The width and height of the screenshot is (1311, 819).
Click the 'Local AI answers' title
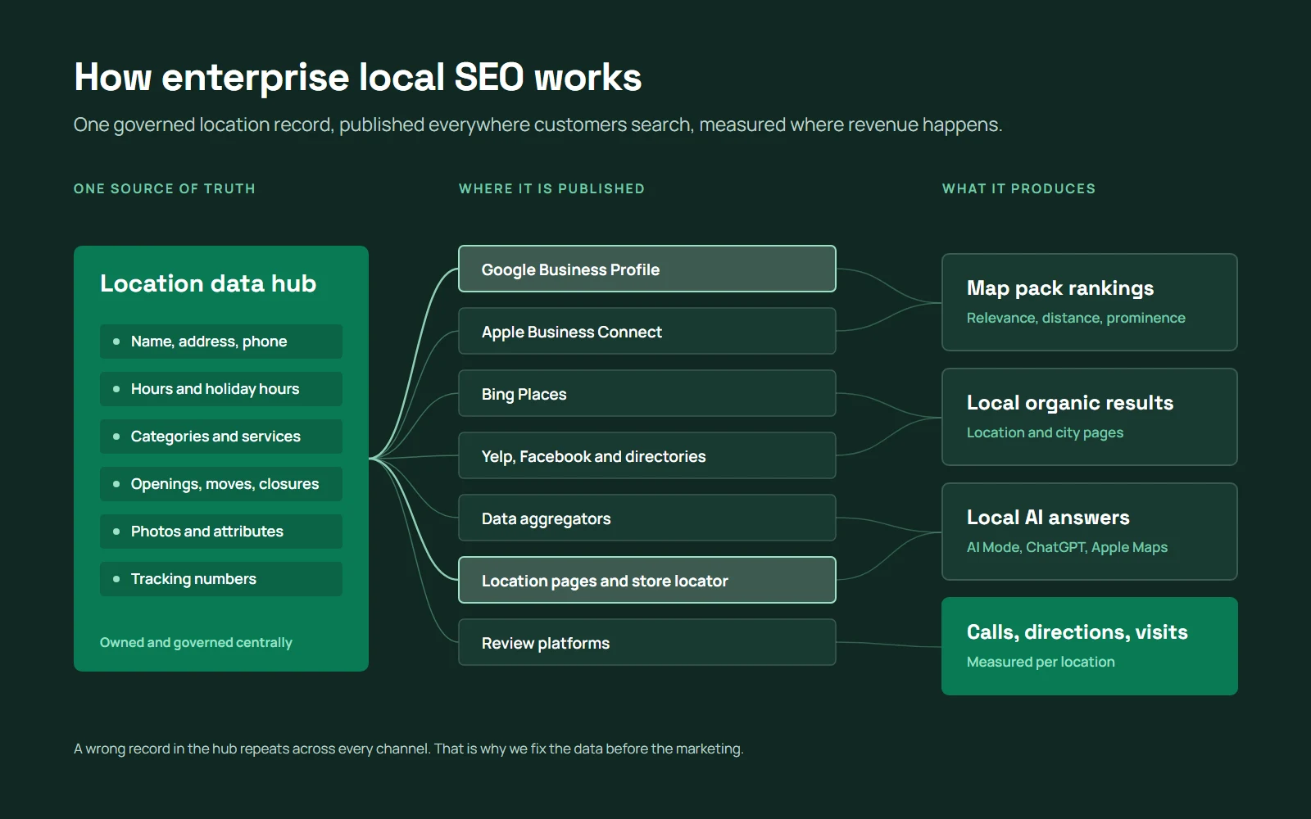tap(1048, 518)
